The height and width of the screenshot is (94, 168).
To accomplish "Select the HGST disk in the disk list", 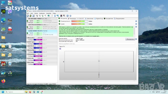I will [x=42, y=27].
